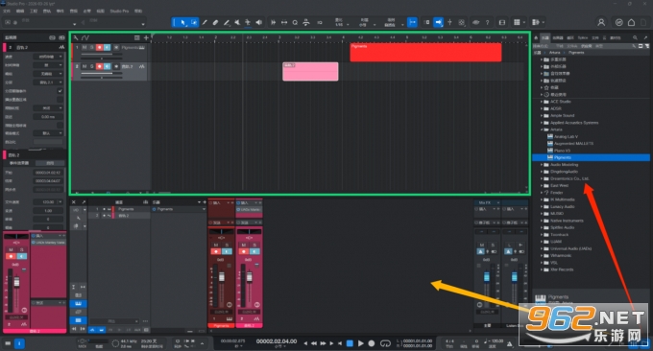
Task: Open the help question mark icon
Action: (487, 22)
